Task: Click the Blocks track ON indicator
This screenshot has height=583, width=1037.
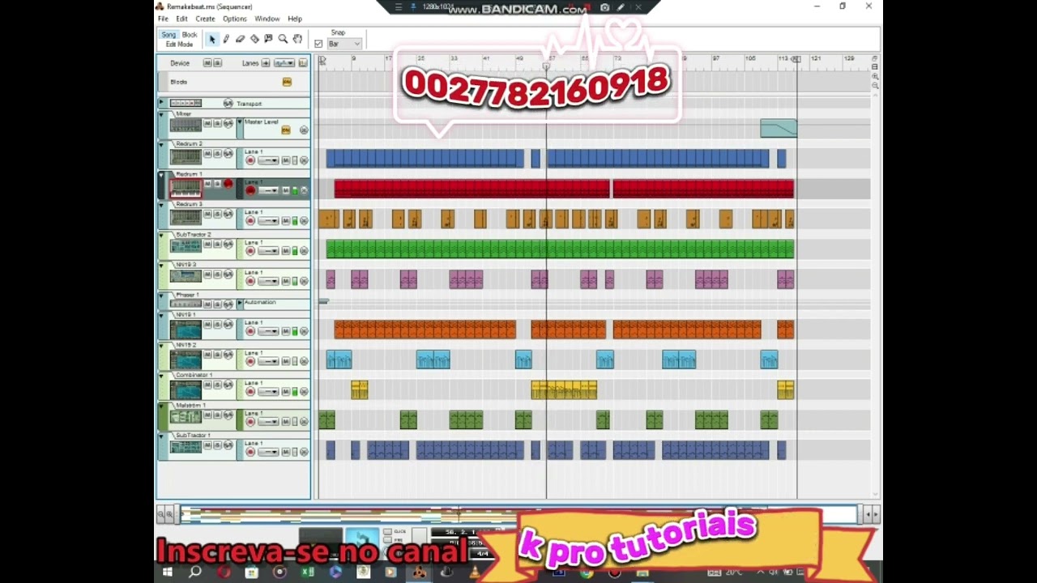Action: point(287,82)
